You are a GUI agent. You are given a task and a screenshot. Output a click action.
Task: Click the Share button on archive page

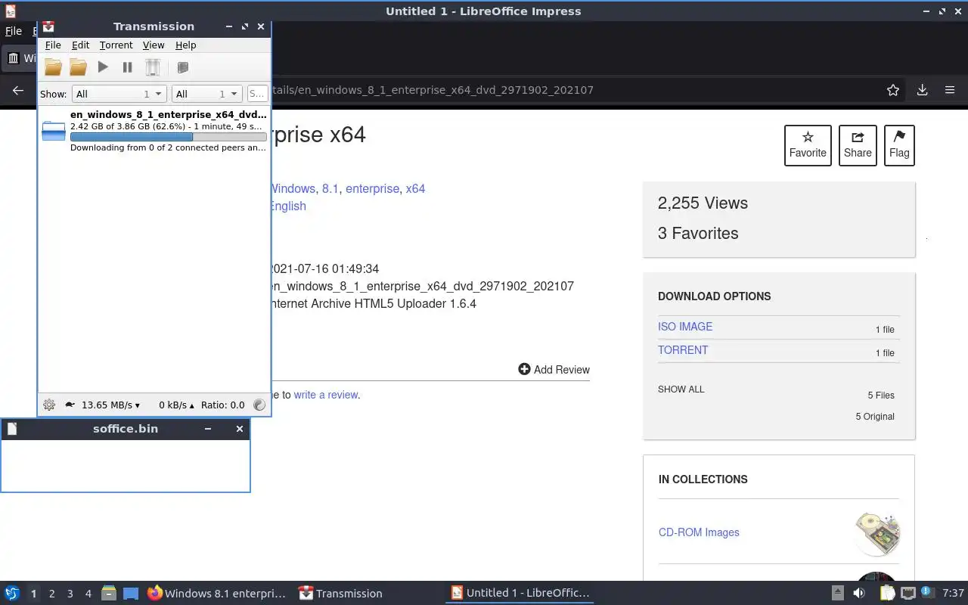pyautogui.click(x=858, y=145)
